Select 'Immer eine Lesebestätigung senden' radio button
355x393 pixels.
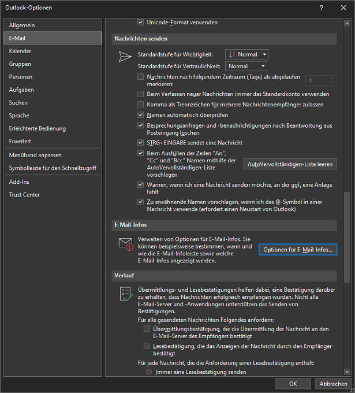[149, 372]
